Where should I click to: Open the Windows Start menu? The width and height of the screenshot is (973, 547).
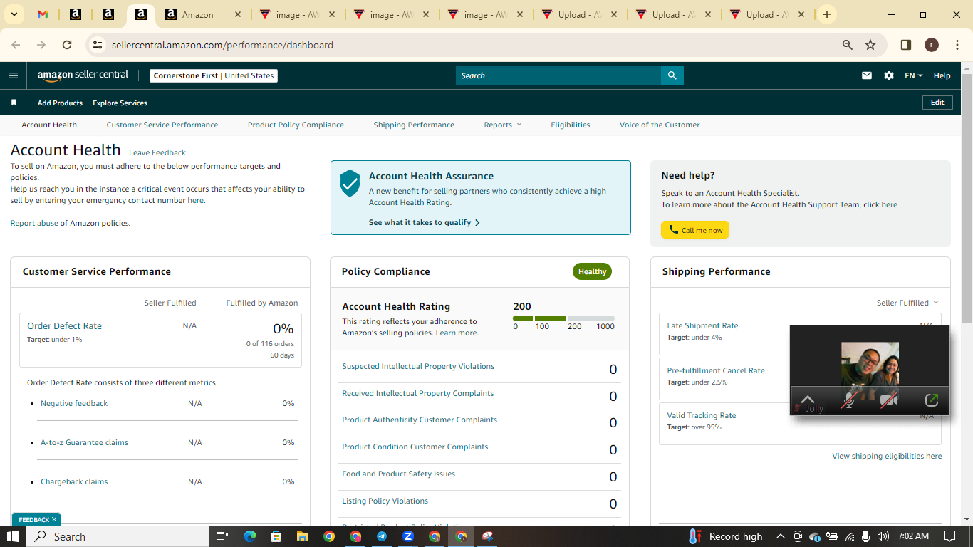(x=13, y=536)
